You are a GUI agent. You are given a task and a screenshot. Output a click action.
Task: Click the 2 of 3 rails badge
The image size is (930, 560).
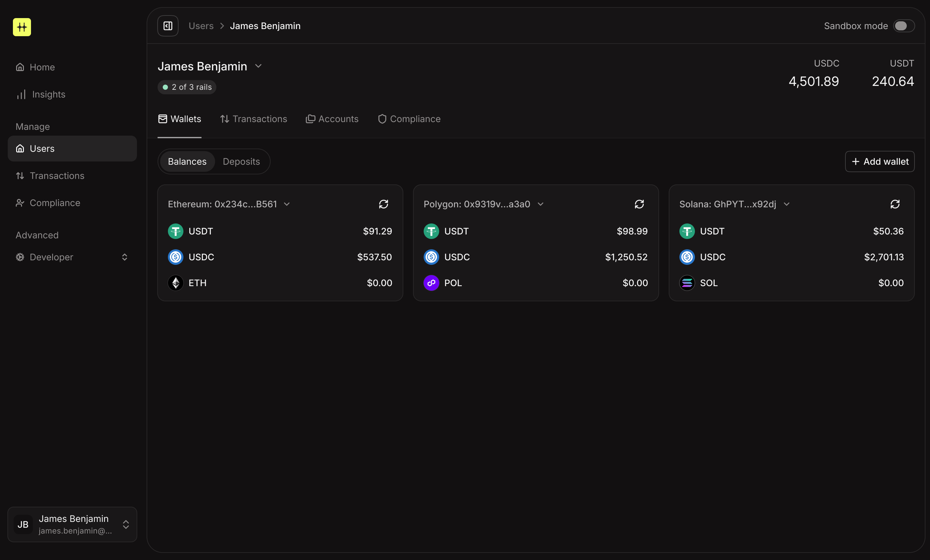tap(187, 87)
